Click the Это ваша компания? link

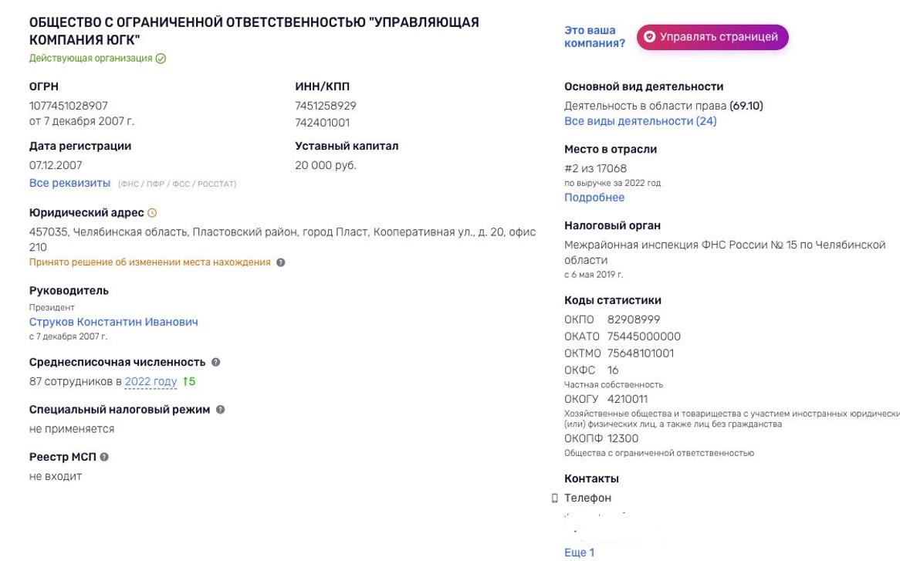[x=594, y=37]
